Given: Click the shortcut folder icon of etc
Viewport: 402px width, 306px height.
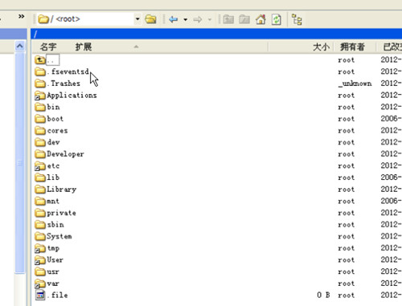Looking at the screenshot, I should pos(40,166).
